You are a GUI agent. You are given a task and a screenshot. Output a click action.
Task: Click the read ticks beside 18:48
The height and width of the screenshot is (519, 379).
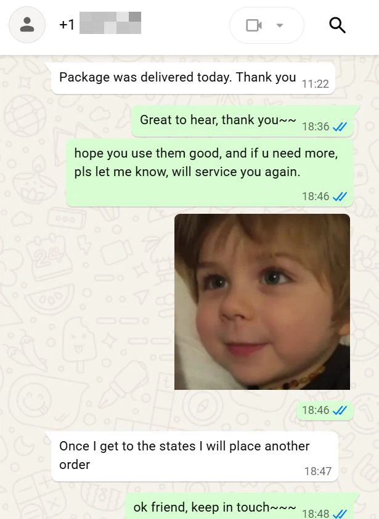pyautogui.click(x=340, y=513)
